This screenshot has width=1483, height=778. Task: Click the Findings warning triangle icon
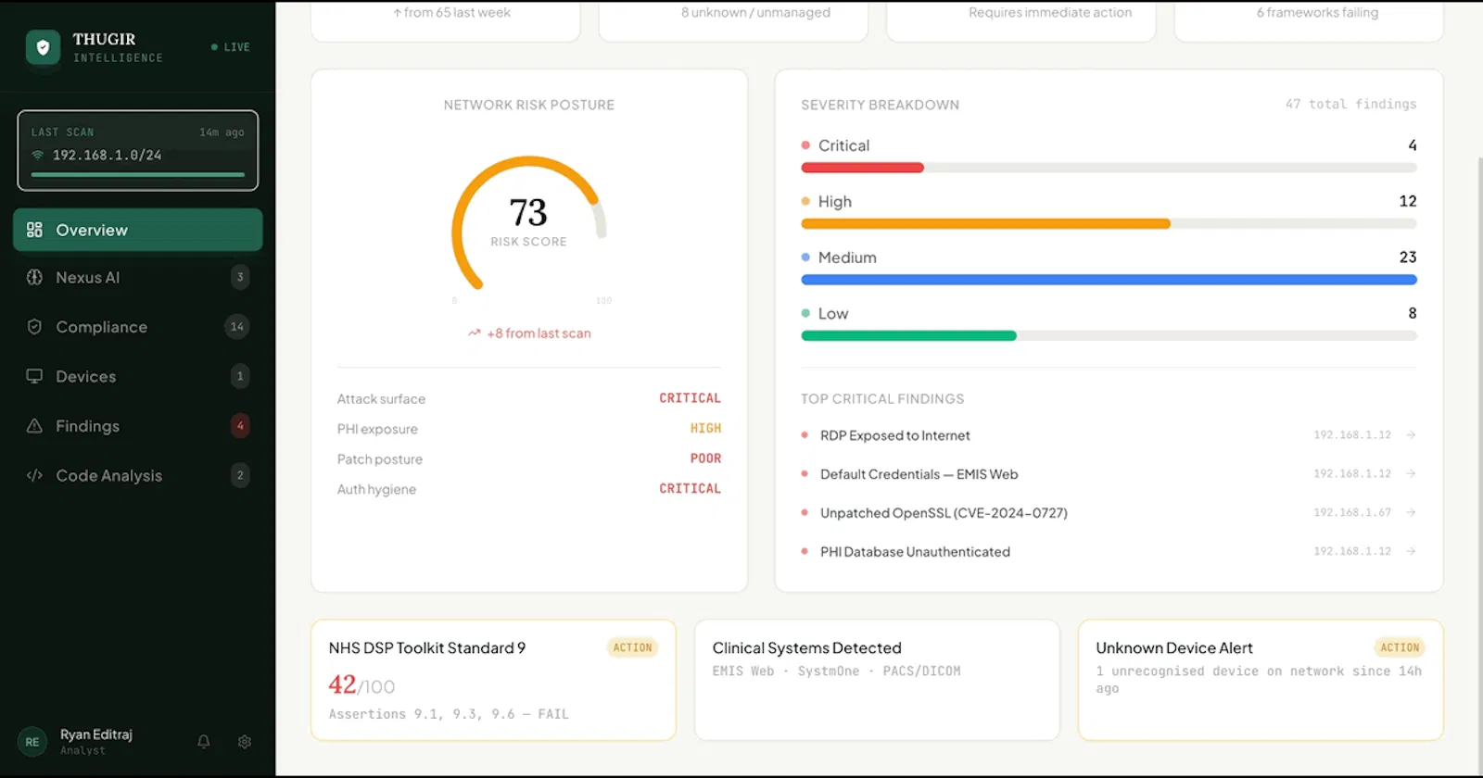pos(34,426)
